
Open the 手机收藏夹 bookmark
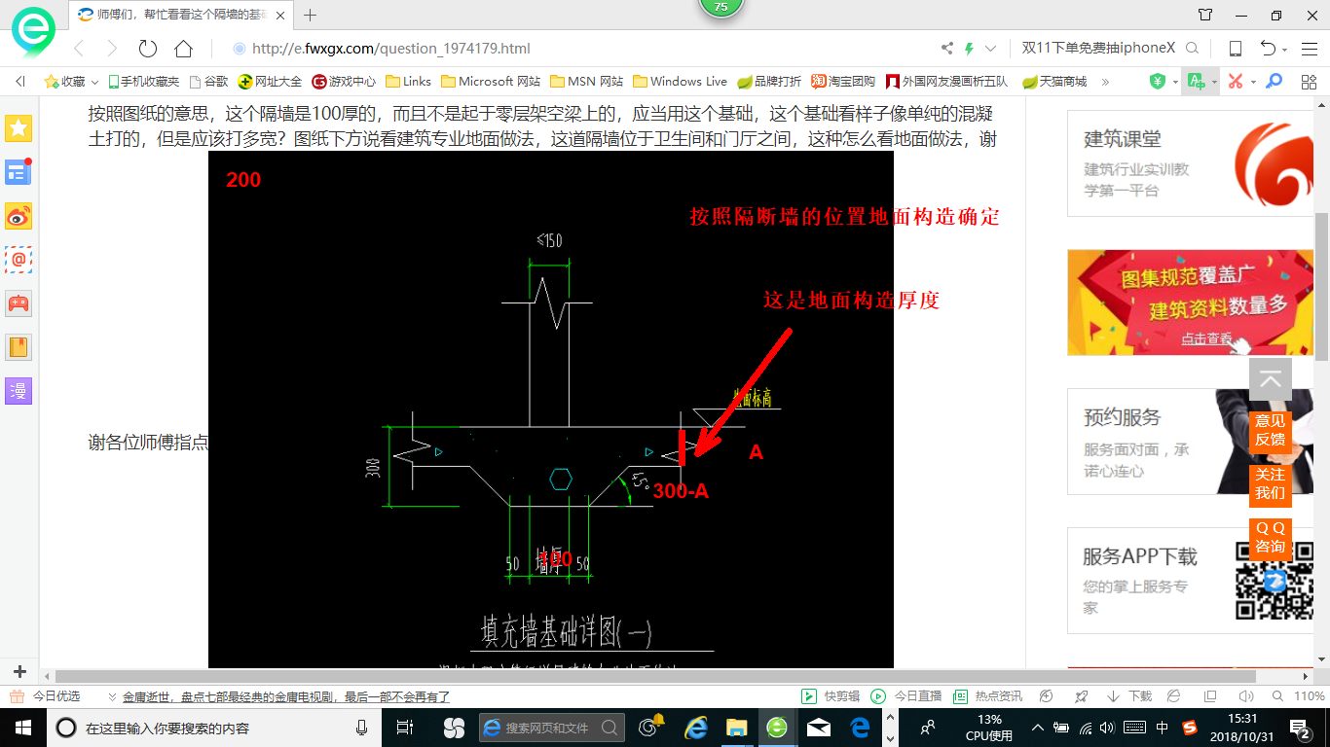143,82
